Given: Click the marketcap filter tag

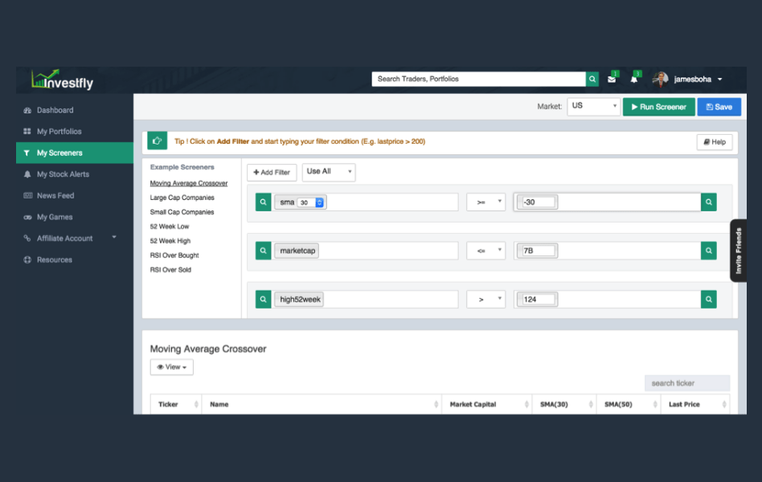Looking at the screenshot, I should point(297,251).
